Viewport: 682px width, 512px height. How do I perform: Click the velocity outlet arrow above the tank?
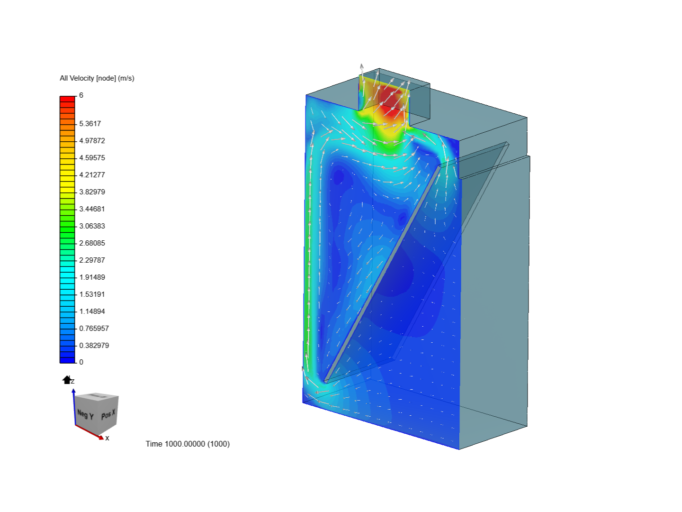(x=361, y=66)
